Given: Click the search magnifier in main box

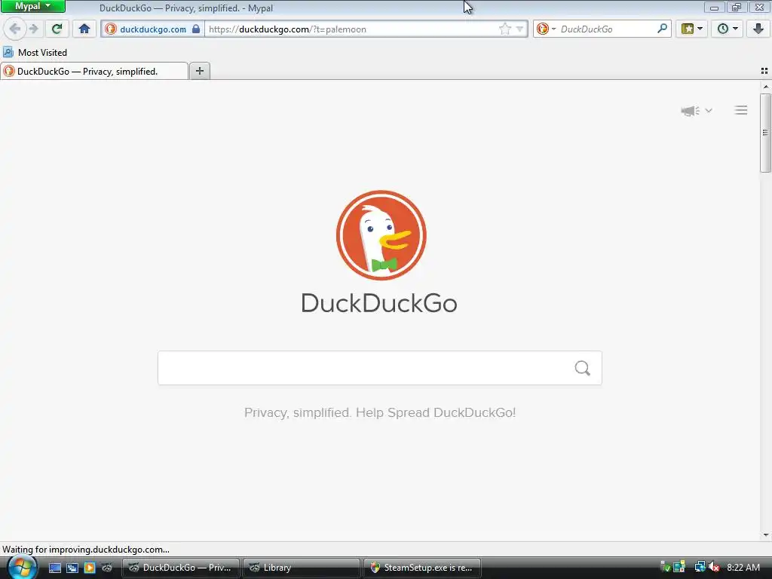Looking at the screenshot, I should (583, 368).
